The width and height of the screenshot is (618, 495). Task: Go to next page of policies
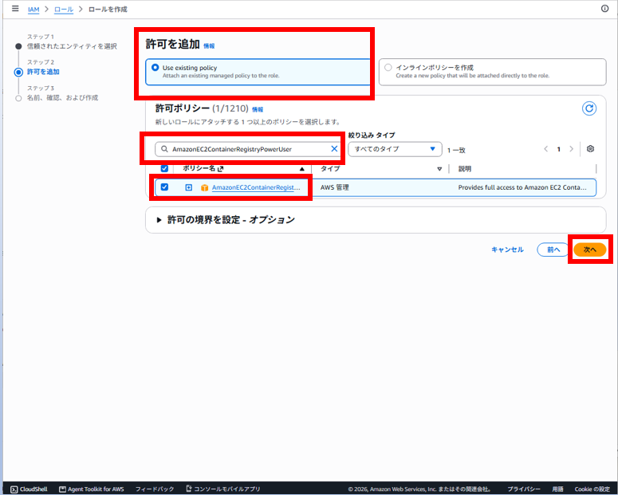571,149
